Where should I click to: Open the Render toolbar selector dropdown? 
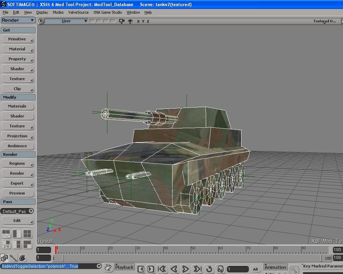pyautogui.click(x=18, y=20)
